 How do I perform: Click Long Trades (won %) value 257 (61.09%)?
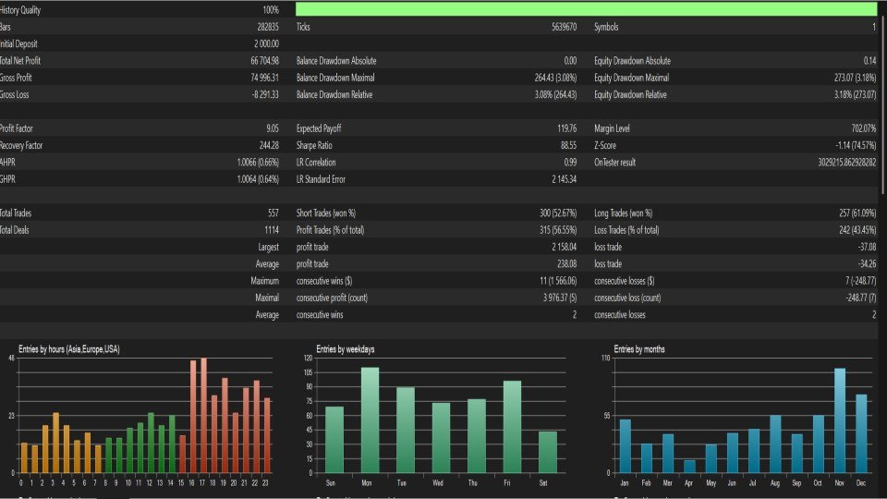(x=857, y=213)
